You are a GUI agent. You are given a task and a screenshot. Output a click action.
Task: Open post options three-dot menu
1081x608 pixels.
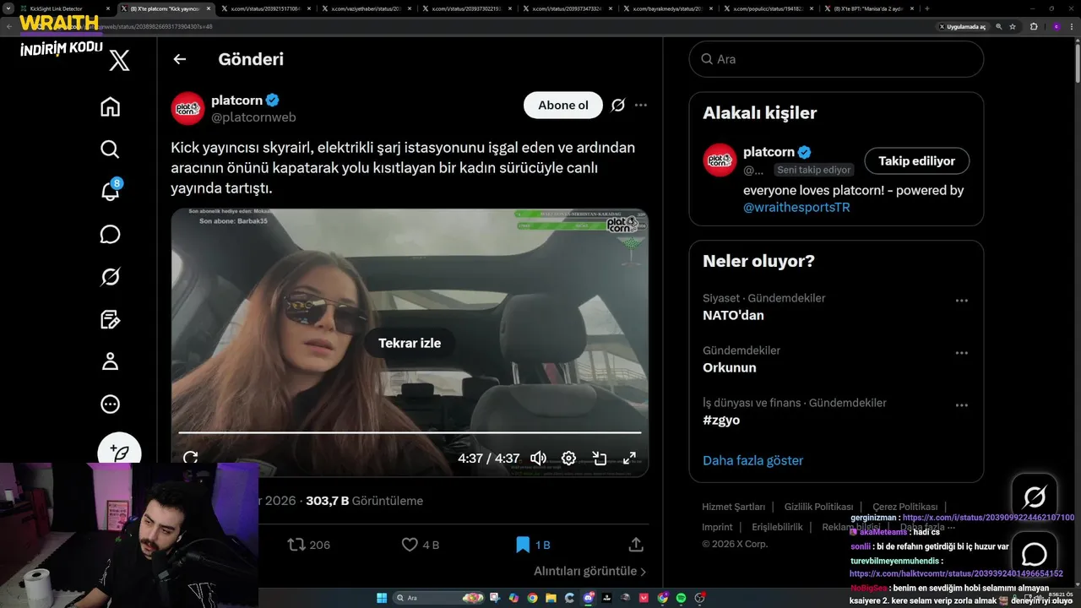[641, 105]
